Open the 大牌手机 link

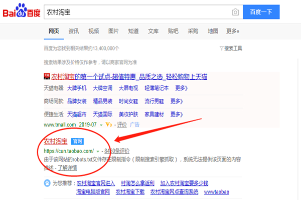pos(77,88)
